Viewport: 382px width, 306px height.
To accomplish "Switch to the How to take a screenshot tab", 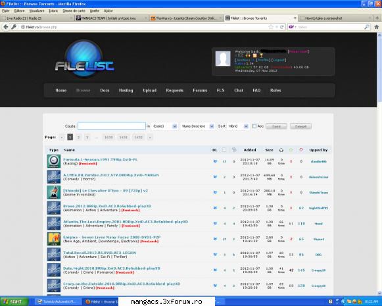I will coord(335,18).
